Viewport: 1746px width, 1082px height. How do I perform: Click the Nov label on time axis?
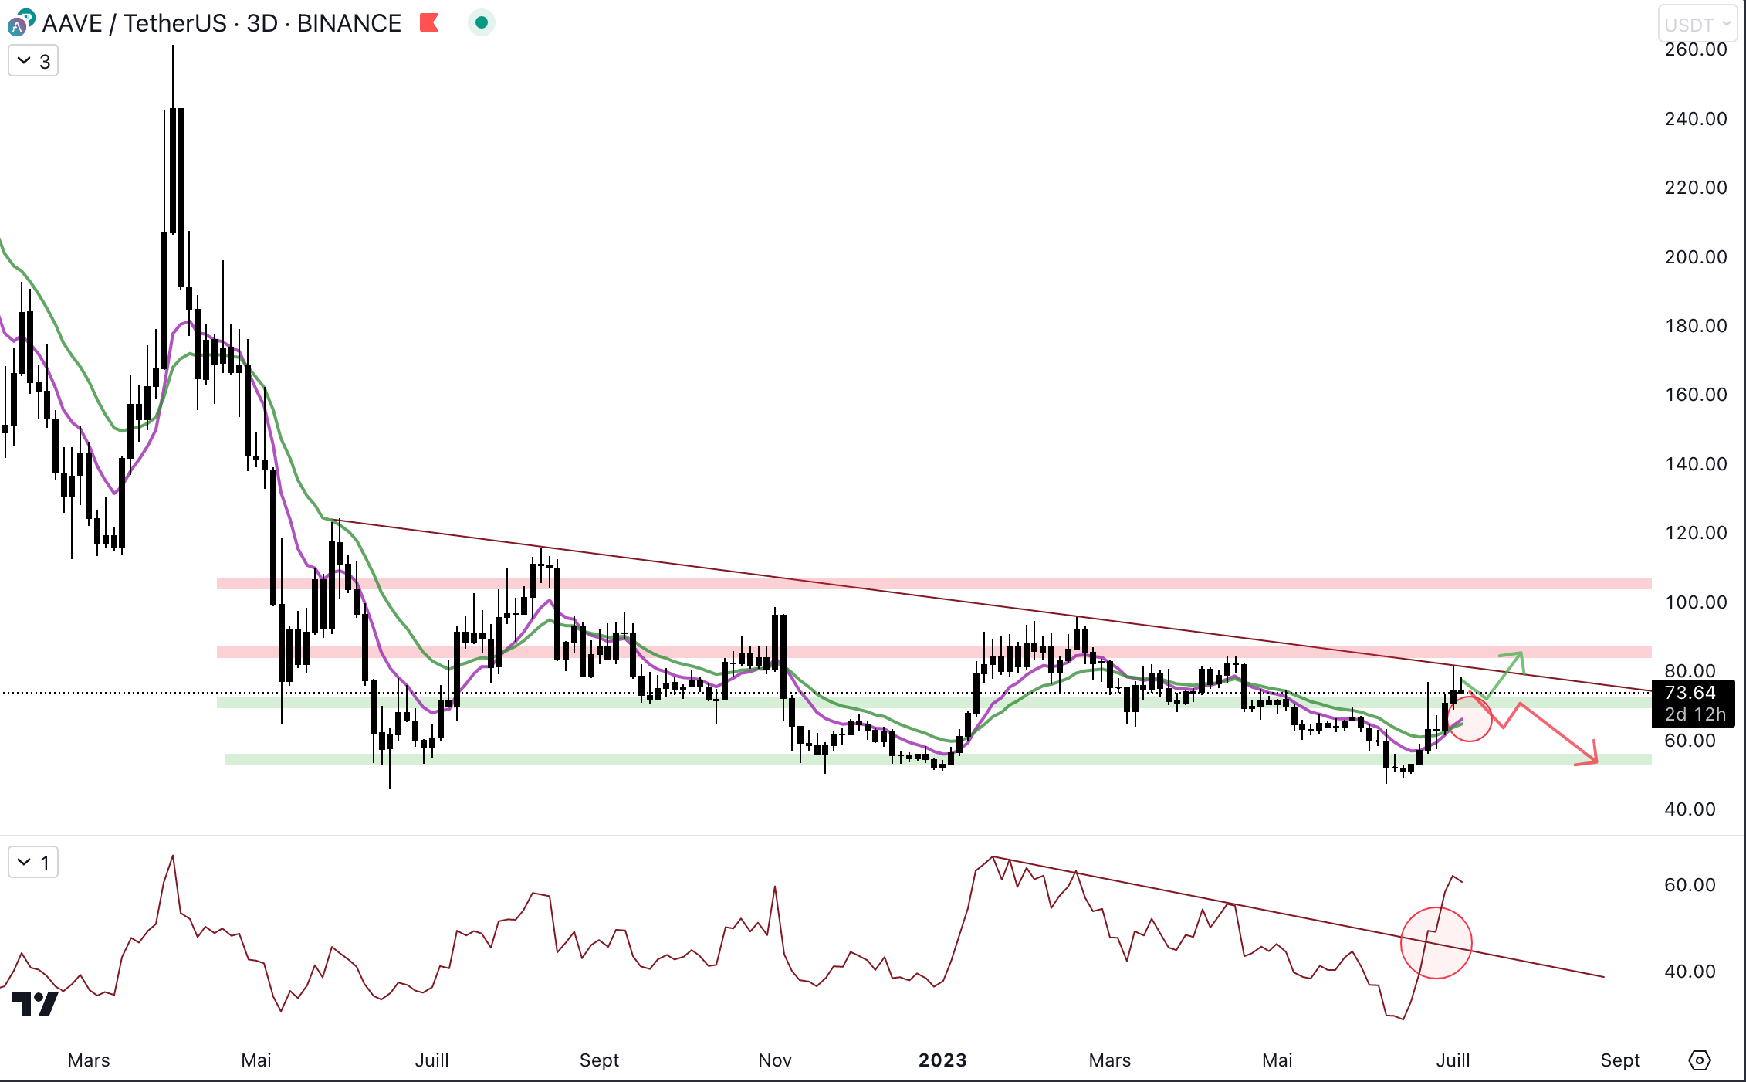point(775,1060)
